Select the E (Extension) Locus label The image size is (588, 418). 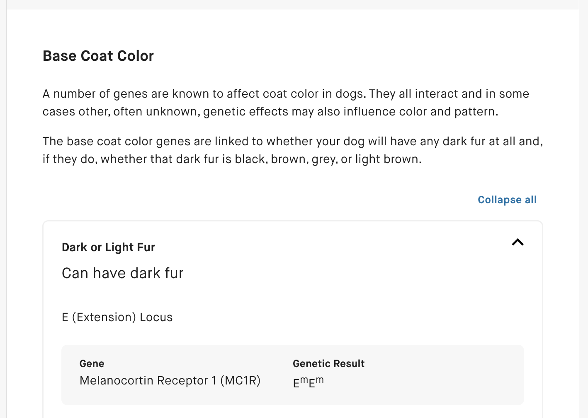click(x=117, y=317)
